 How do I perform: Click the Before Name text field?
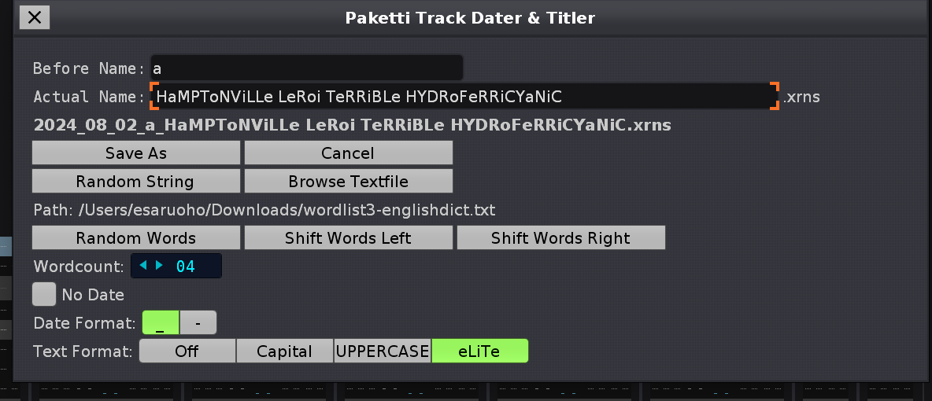click(306, 68)
